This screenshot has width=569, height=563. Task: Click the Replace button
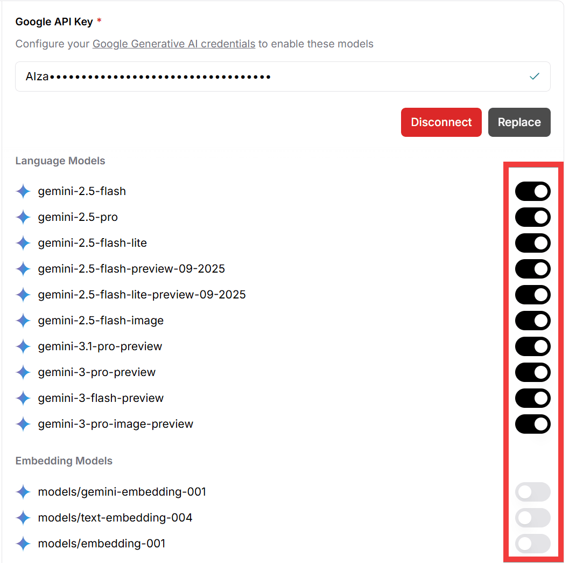[x=519, y=122]
